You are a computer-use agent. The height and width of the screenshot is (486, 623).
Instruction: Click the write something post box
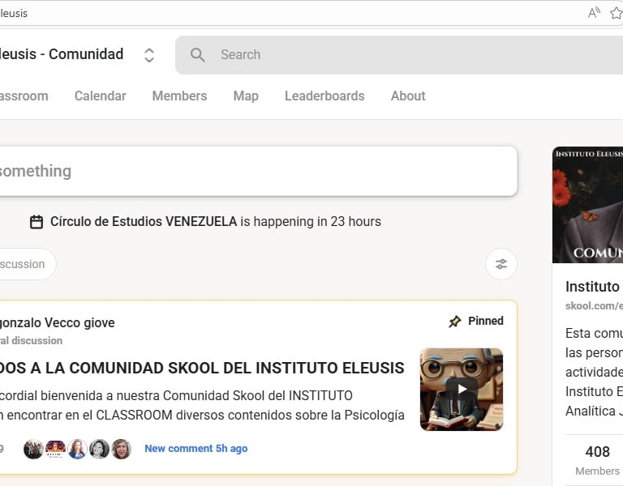point(258,171)
